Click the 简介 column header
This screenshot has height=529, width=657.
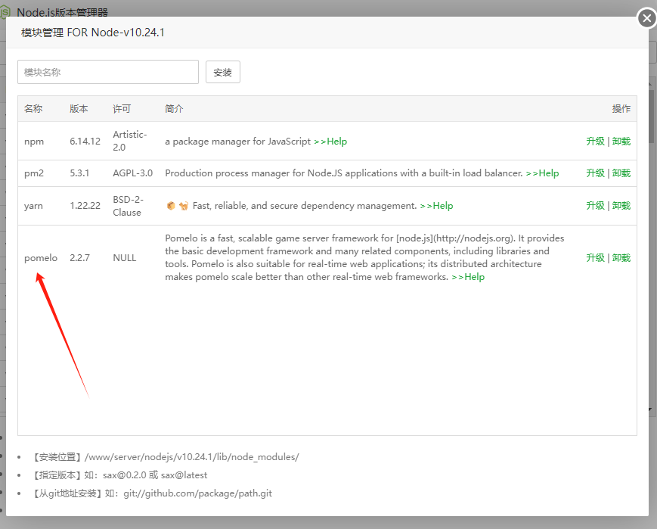point(175,109)
